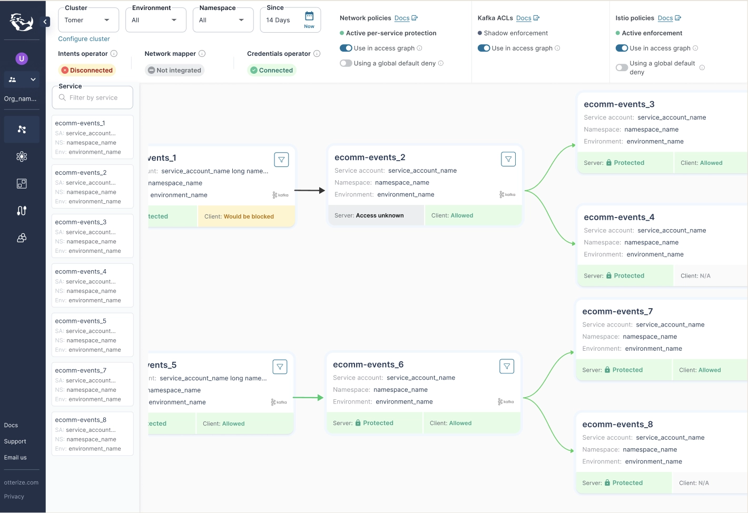Open the Namespace dropdown
The image size is (748, 513).
(223, 20)
